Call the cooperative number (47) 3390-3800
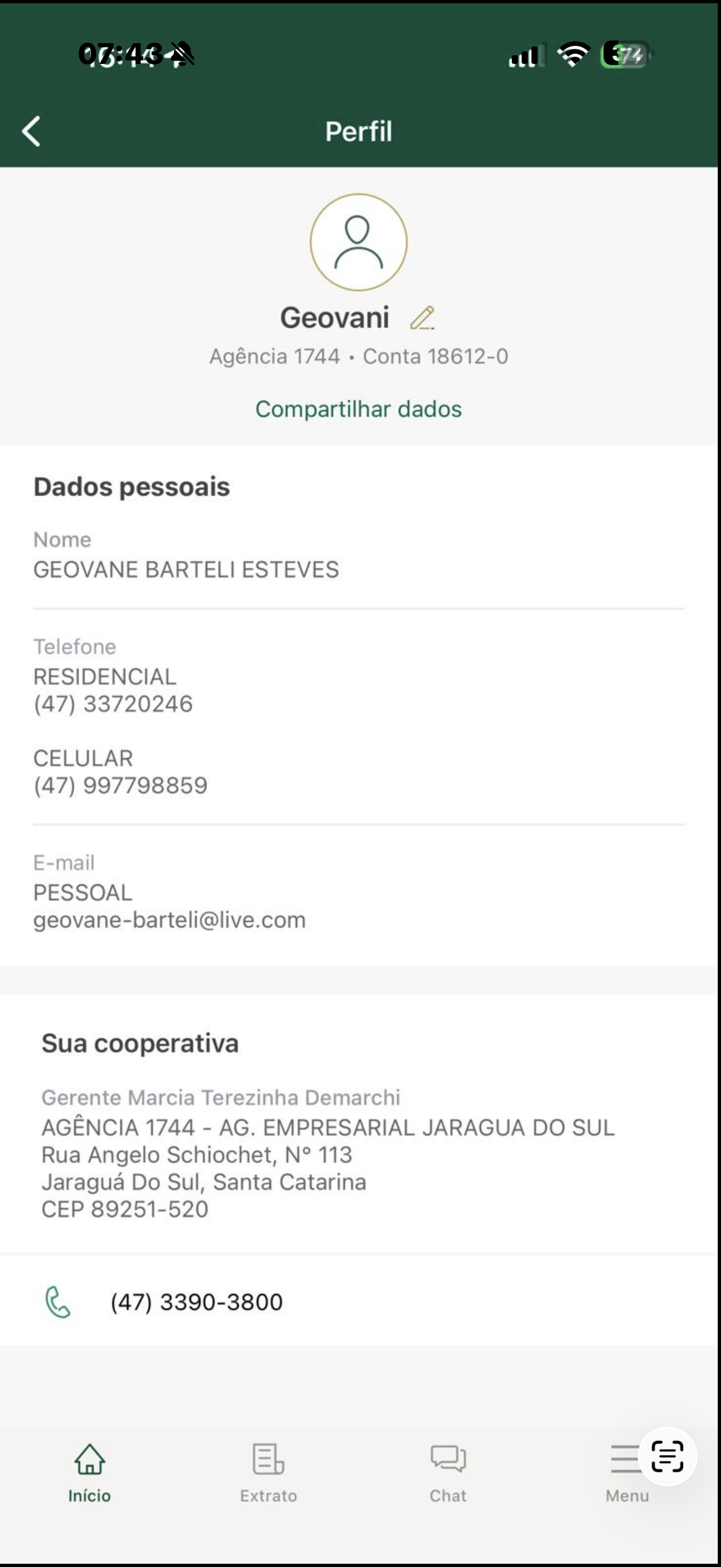This screenshot has height=1567, width=721. tap(196, 1302)
